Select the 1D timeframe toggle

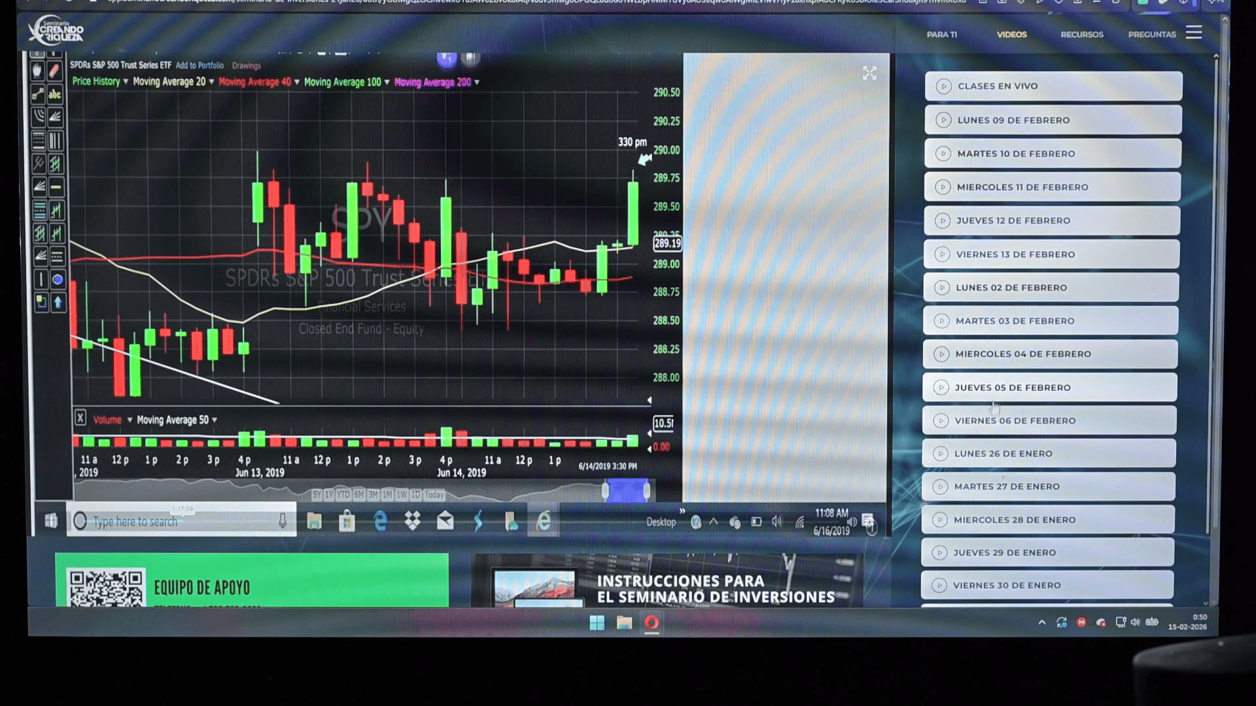pos(415,495)
